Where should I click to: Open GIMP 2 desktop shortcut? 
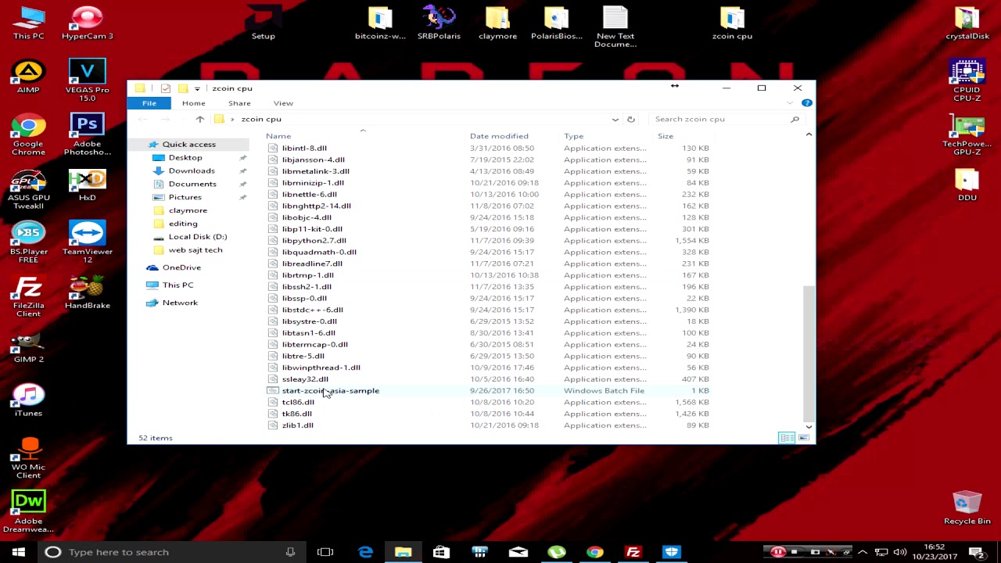pyautogui.click(x=28, y=346)
